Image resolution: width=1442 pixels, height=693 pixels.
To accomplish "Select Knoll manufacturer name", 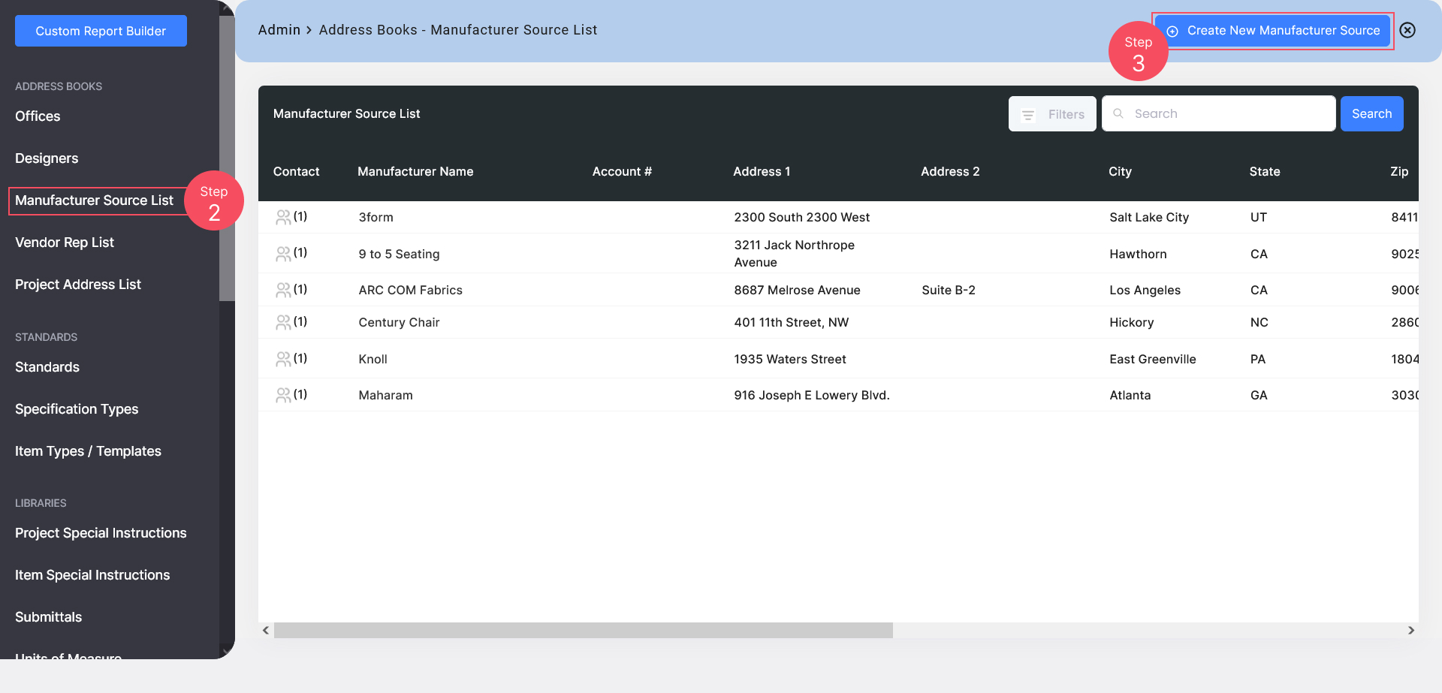I will point(373,359).
